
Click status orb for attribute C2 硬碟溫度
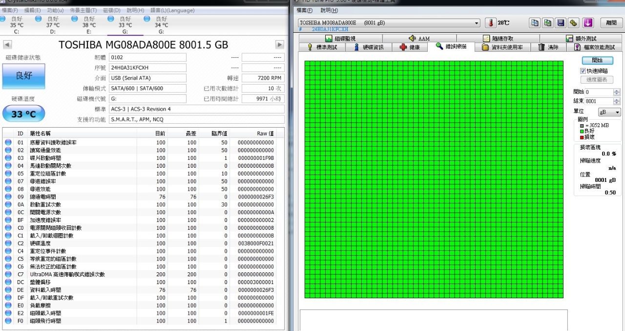click(8, 243)
